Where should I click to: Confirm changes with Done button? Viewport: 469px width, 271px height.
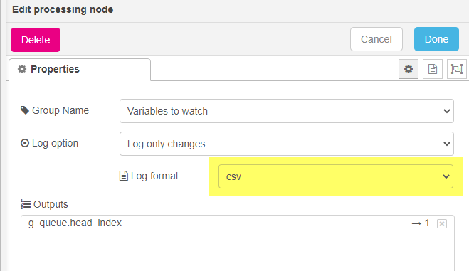(x=436, y=39)
